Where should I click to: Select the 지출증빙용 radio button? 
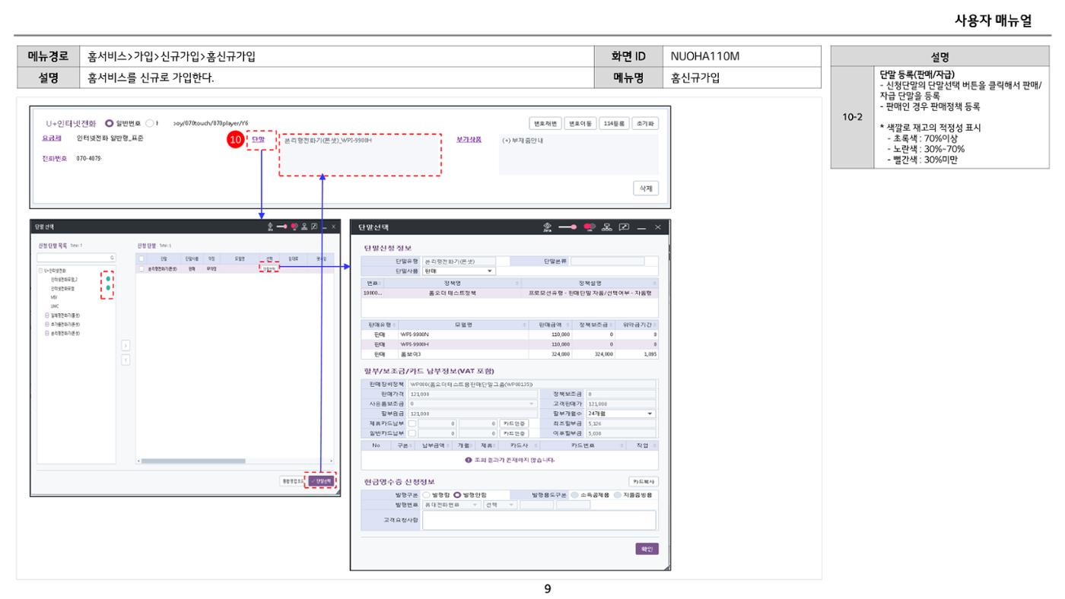click(617, 495)
